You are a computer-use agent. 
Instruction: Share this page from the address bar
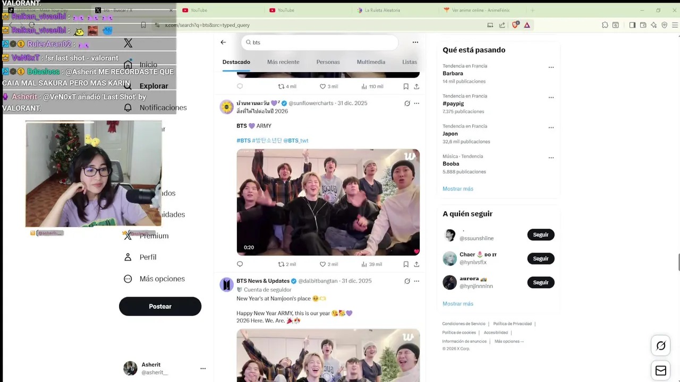pos(502,25)
